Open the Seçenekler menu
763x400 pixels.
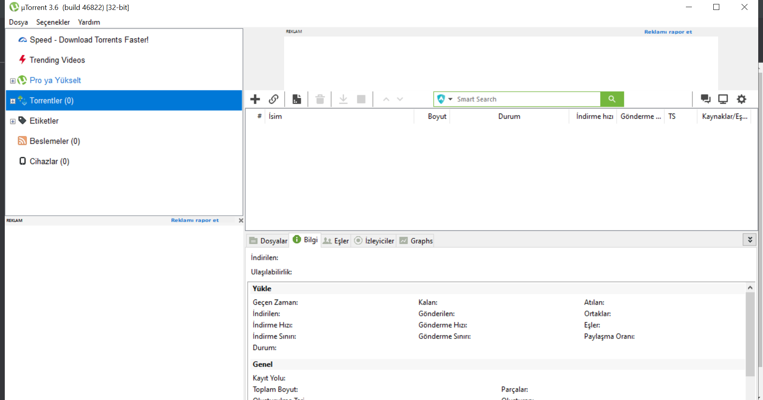click(x=53, y=22)
